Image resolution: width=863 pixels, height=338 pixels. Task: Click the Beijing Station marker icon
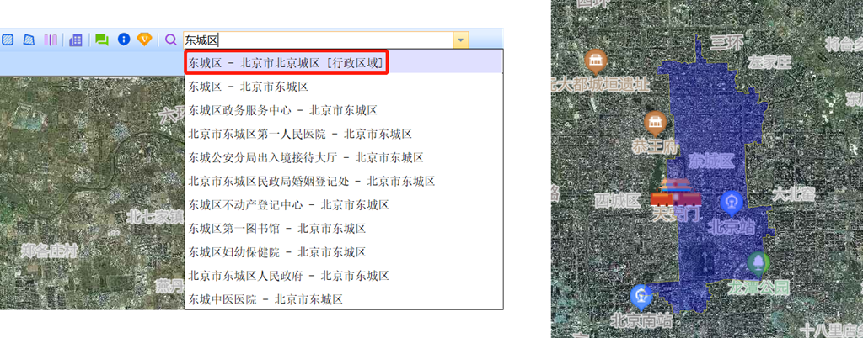(731, 203)
